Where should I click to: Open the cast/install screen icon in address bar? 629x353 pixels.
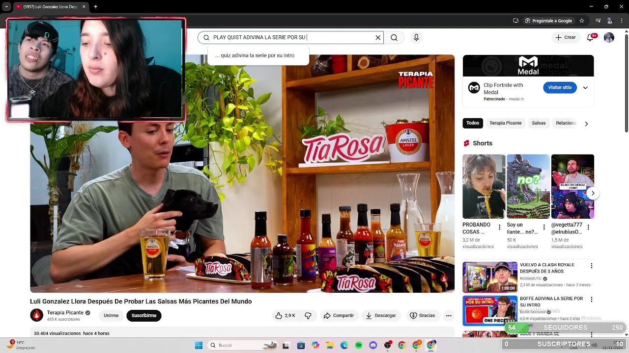click(x=515, y=21)
